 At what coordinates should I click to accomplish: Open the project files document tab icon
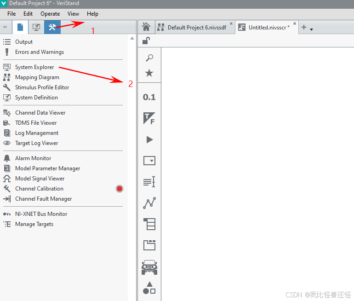point(20,27)
